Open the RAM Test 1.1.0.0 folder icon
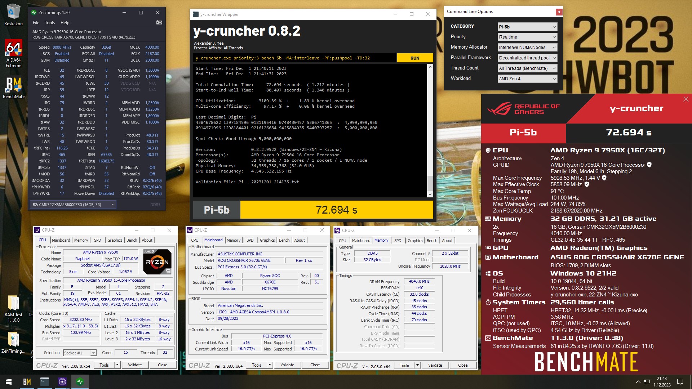The height and width of the screenshot is (389, 692). coord(13,308)
